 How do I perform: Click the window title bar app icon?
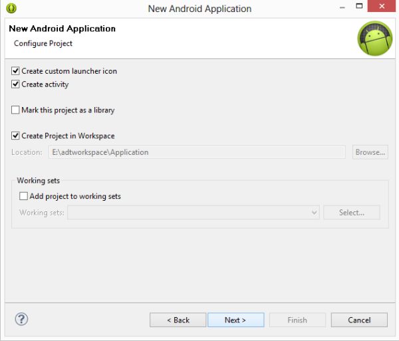11,8
